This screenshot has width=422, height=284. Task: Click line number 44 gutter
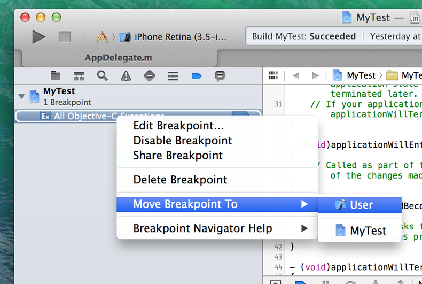tap(278, 267)
